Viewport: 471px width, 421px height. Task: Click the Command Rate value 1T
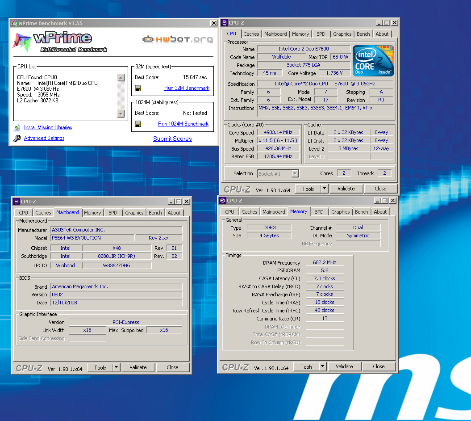[x=325, y=318]
